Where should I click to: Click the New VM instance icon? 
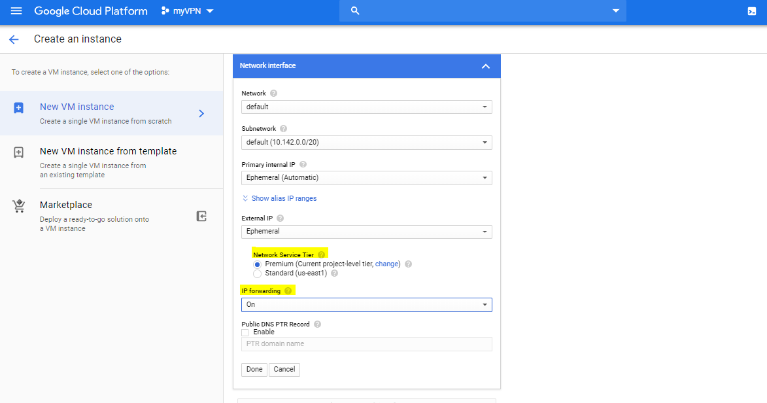point(18,108)
